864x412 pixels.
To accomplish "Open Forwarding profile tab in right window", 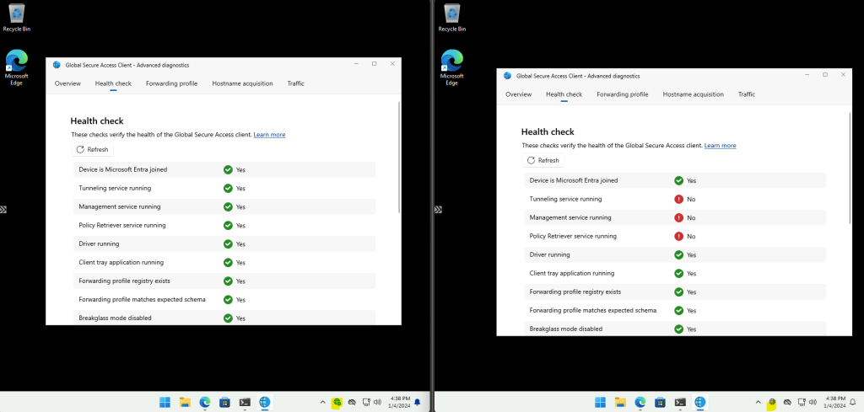I will [x=622, y=94].
